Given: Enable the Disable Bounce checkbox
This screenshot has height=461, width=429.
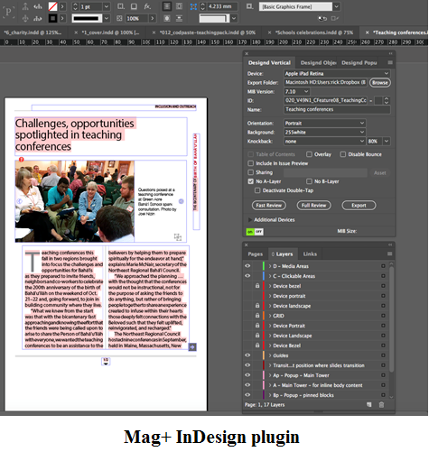Looking at the screenshot, I should click(342, 154).
